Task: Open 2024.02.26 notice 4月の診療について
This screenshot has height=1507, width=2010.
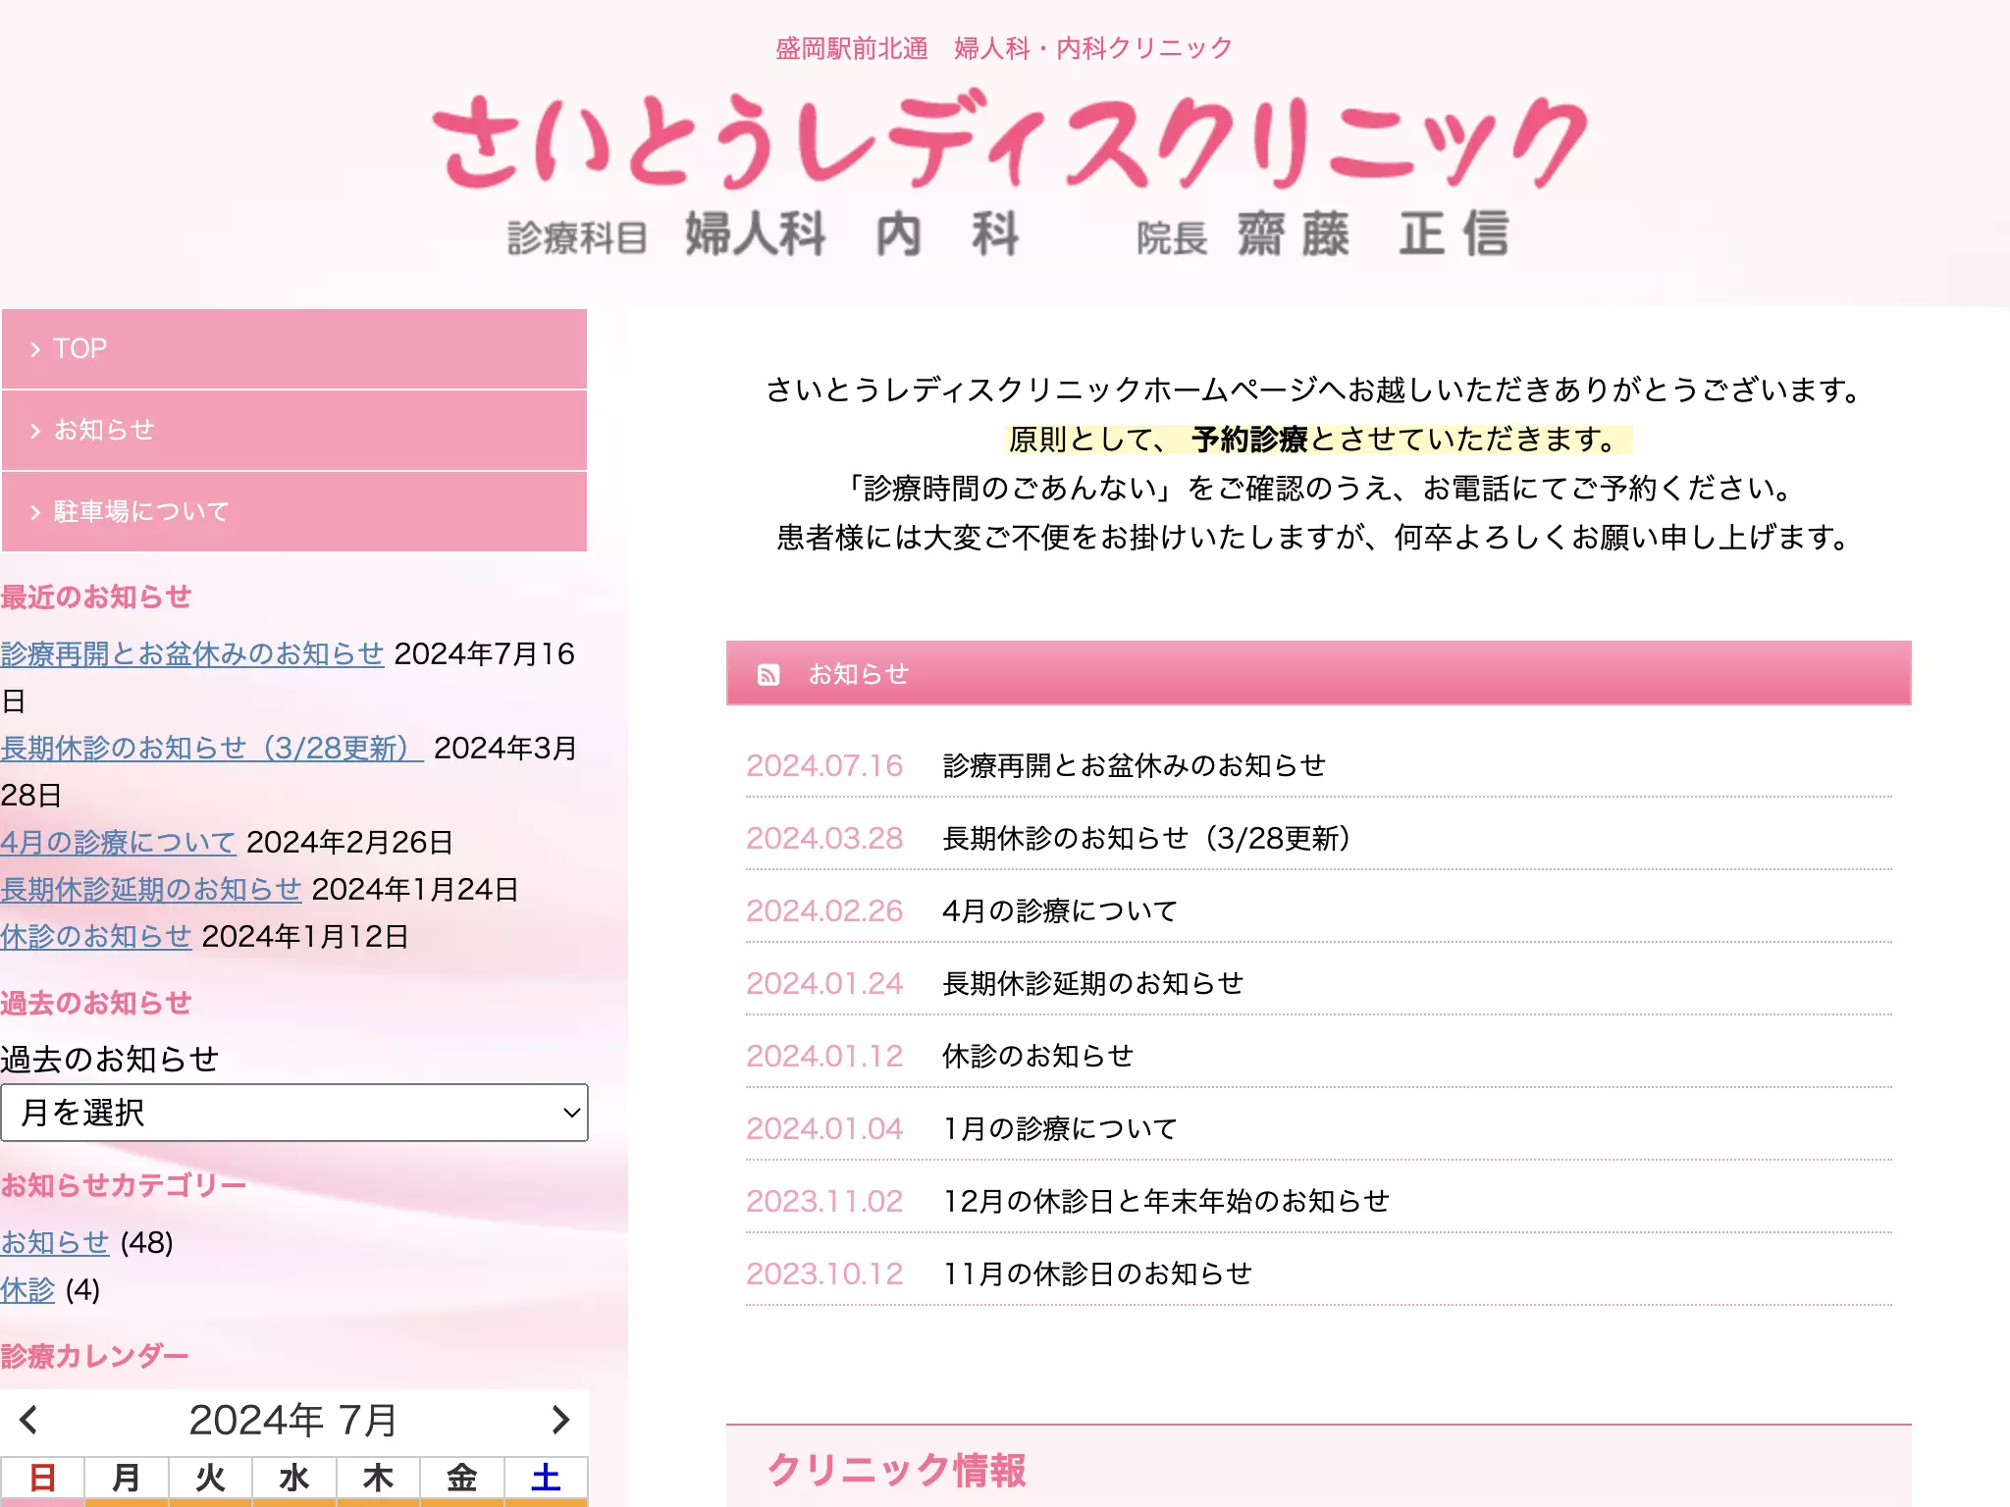Action: 1059,910
